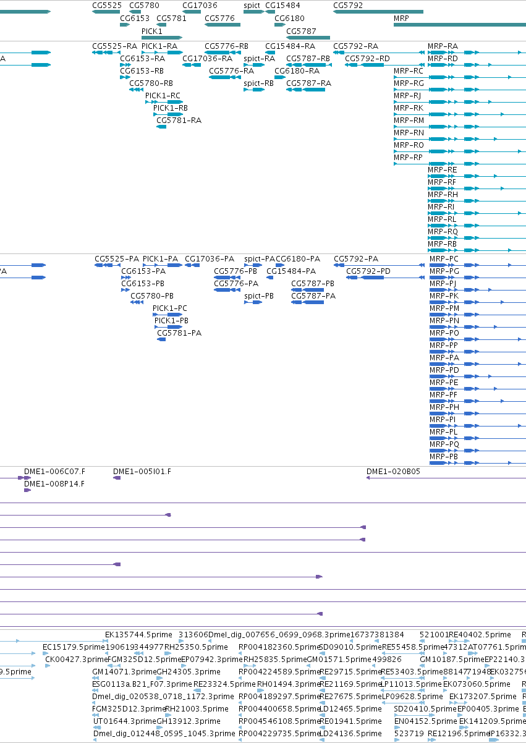Screen dimensions: 526x743
Task: Select transcript CG15484-RA
Action: tap(290, 46)
